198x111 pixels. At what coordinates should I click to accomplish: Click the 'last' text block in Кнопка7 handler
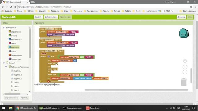[x=74, y=43]
